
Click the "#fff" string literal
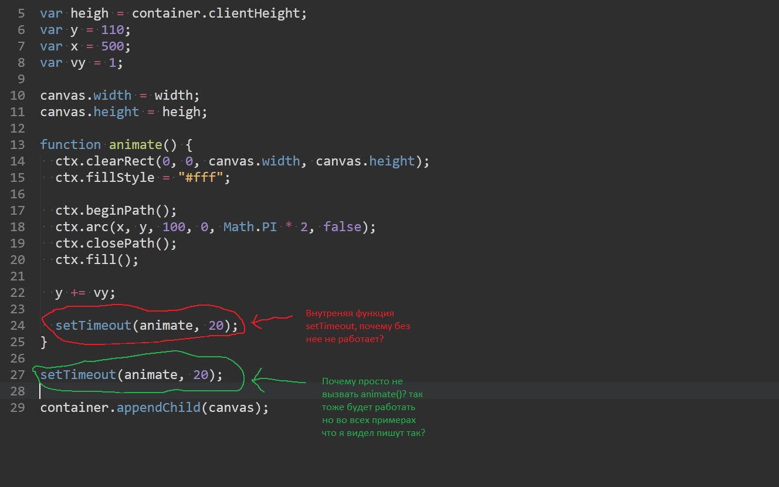click(x=201, y=178)
